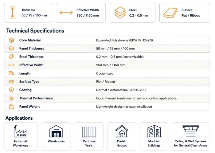Click the Length tape roll icon
Viewport: 215px width, 153px height.
click(x=11, y=73)
